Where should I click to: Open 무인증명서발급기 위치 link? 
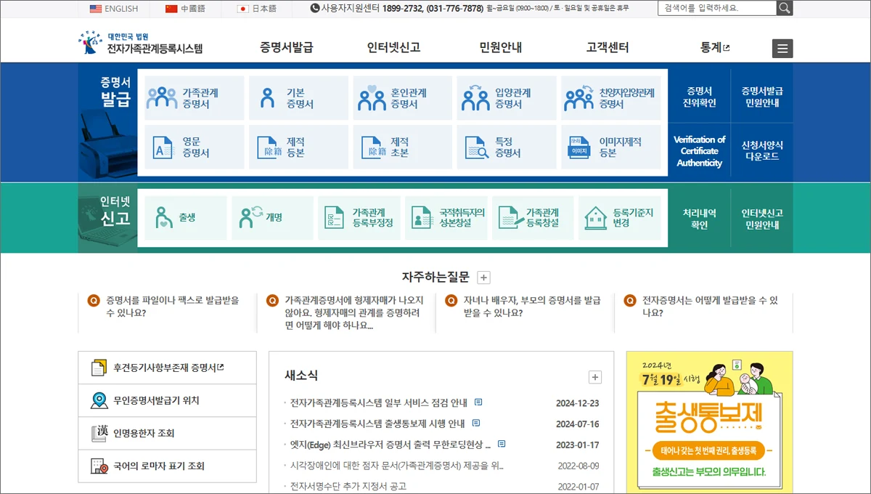[x=167, y=400]
